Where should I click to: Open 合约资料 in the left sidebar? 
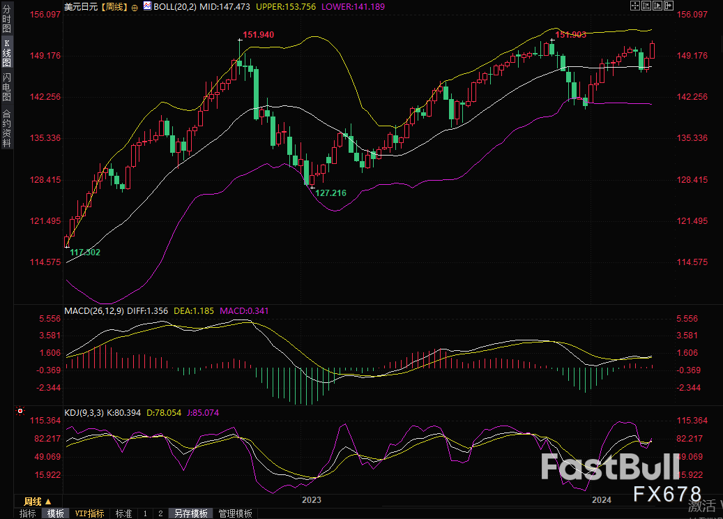[6, 128]
